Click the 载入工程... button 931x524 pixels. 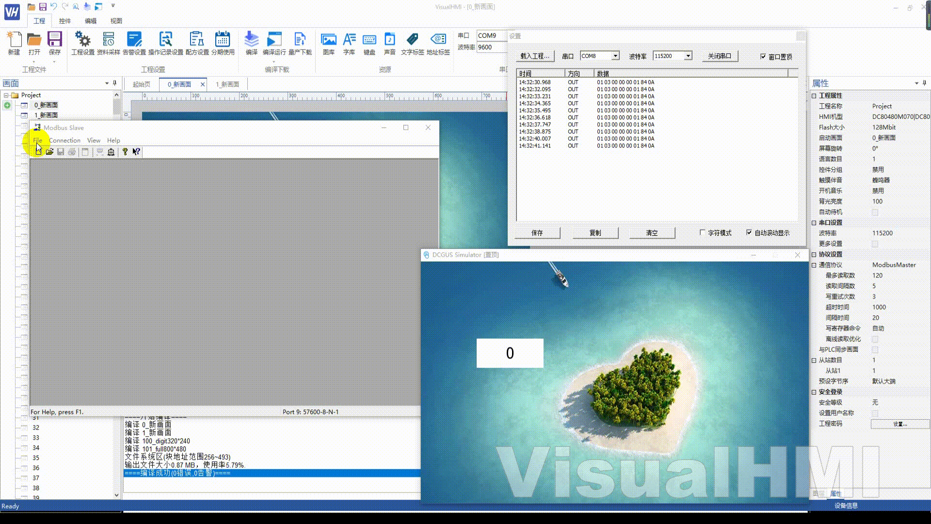(x=535, y=56)
